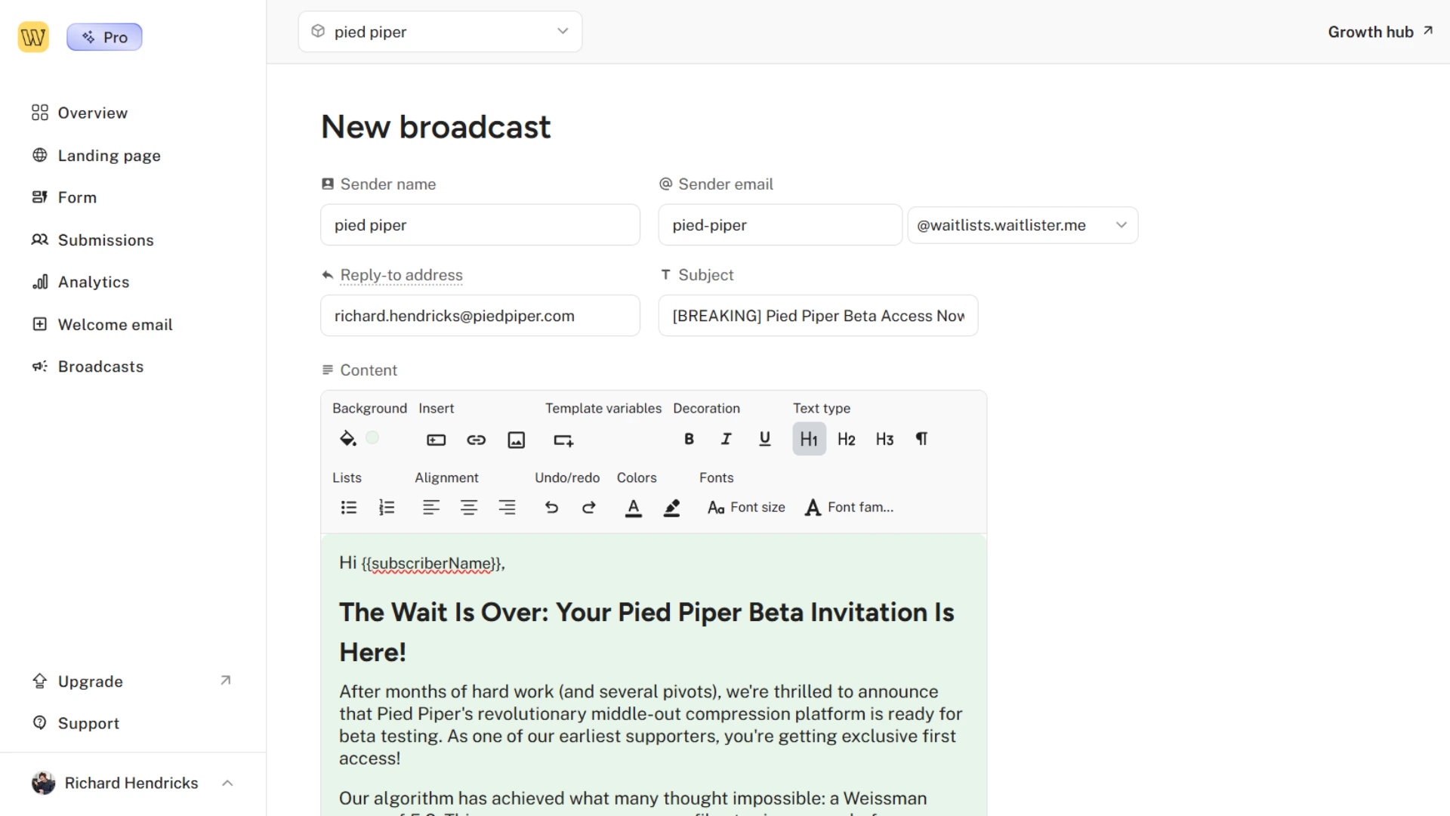Open the Welcome email section
Viewport: 1450px width, 816px height.
[115, 324]
